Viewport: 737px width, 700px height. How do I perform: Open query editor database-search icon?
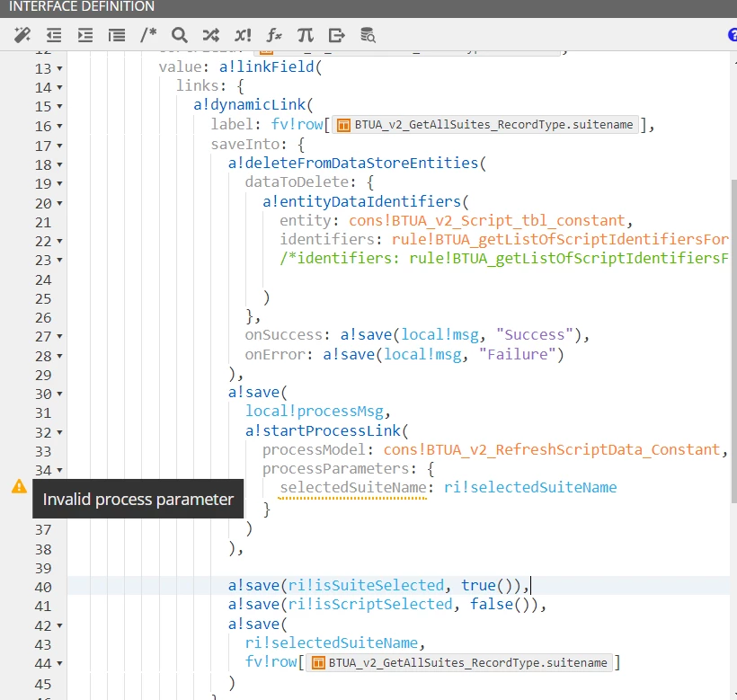click(x=368, y=35)
